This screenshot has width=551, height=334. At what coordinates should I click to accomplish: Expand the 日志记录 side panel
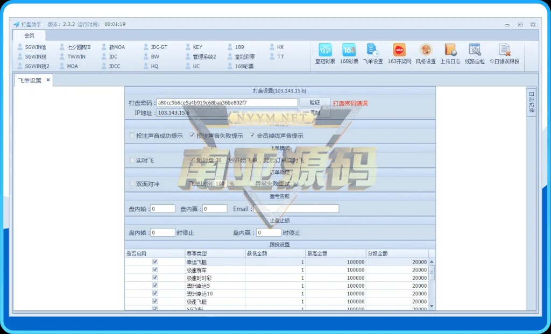pyautogui.click(x=531, y=101)
